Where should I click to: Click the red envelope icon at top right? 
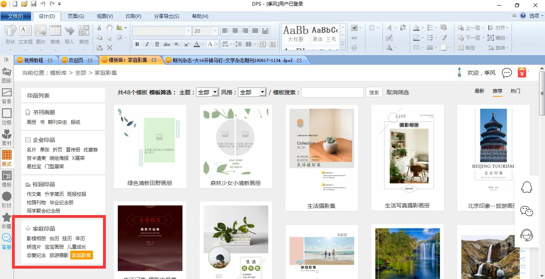click(x=522, y=73)
